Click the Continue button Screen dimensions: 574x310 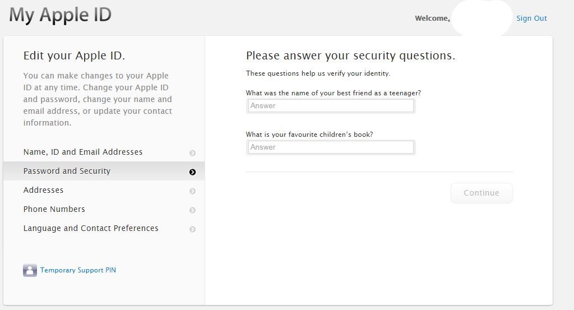click(482, 193)
